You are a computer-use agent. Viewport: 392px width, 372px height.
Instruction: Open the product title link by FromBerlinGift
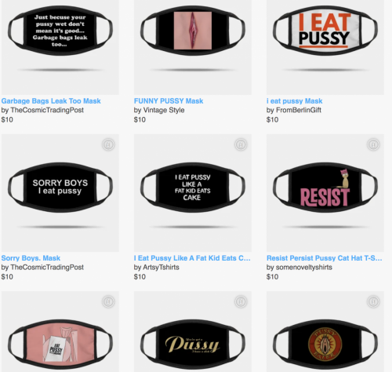coord(295,101)
